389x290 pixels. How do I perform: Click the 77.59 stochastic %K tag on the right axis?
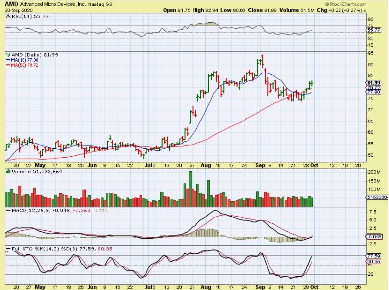(374, 256)
